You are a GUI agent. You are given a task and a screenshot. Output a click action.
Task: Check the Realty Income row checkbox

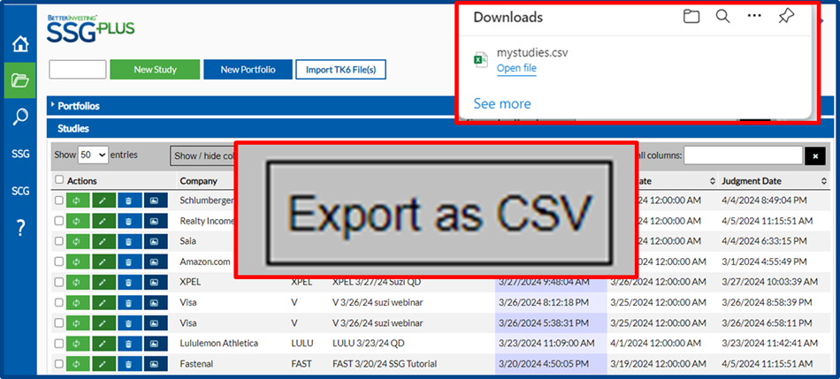click(59, 220)
